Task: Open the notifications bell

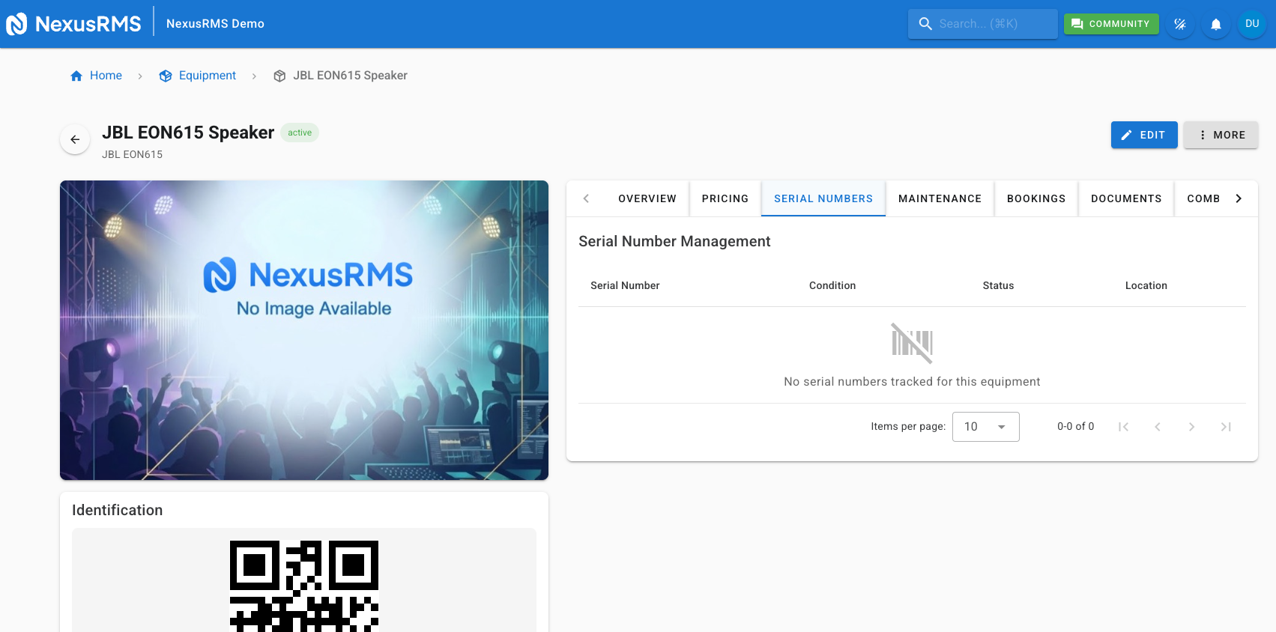Action: (1215, 24)
